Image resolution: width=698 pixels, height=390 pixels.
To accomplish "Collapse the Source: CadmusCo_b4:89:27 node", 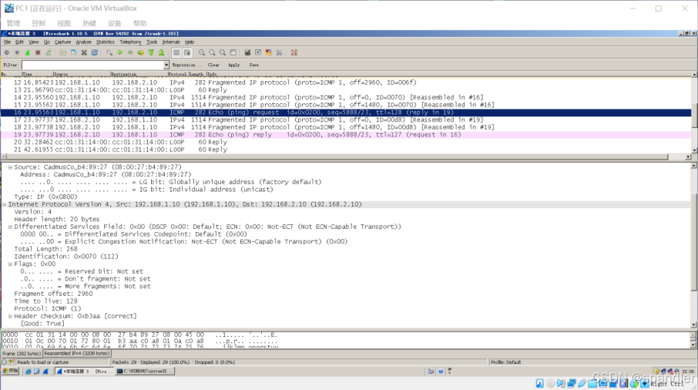I will (10, 167).
